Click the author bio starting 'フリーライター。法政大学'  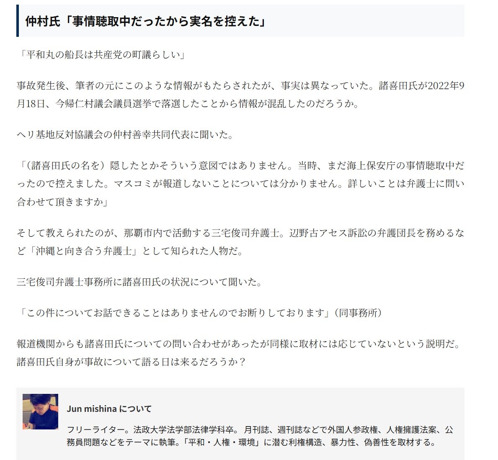260,436
